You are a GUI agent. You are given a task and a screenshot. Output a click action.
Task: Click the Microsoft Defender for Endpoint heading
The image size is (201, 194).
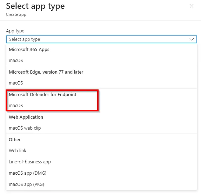click(x=42, y=95)
